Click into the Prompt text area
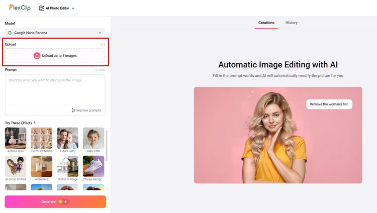377x213 pixels. point(55,90)
